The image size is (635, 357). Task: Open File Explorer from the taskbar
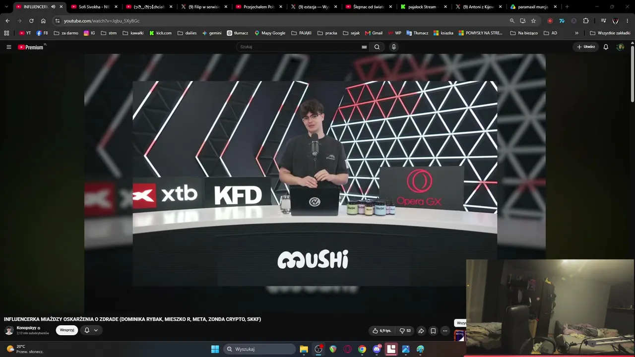[x=304, y=349]
